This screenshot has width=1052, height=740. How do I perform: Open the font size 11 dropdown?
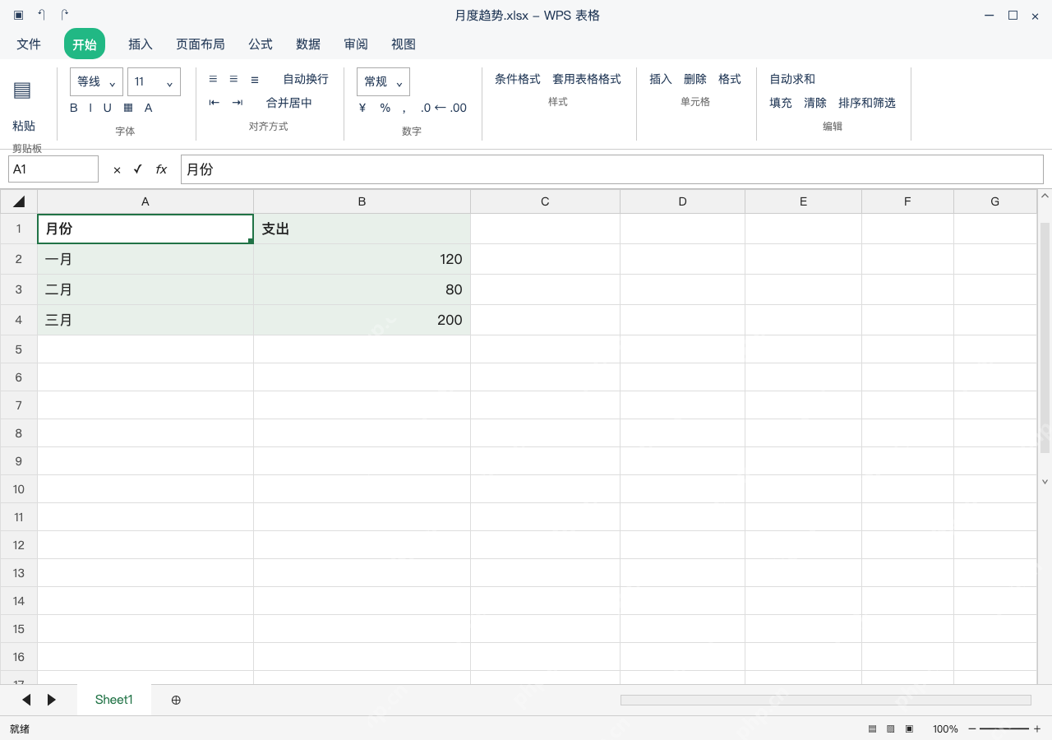[x=154, y=82]
